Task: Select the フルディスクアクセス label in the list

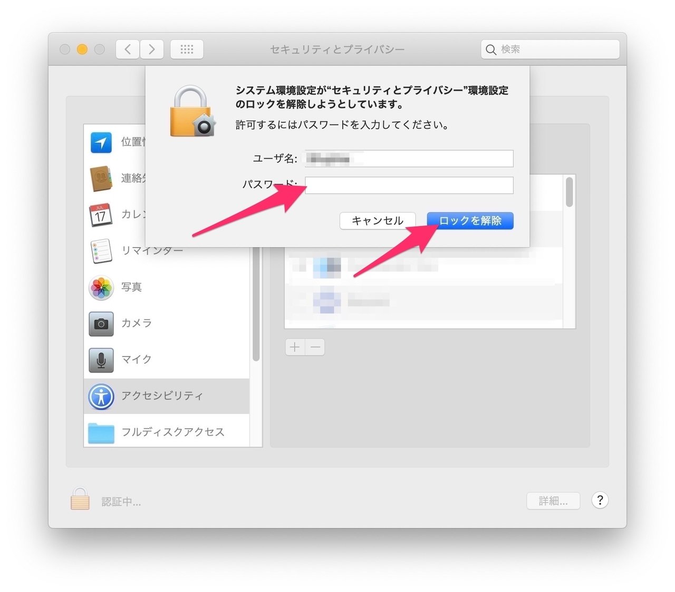Action: pos(173,432)
